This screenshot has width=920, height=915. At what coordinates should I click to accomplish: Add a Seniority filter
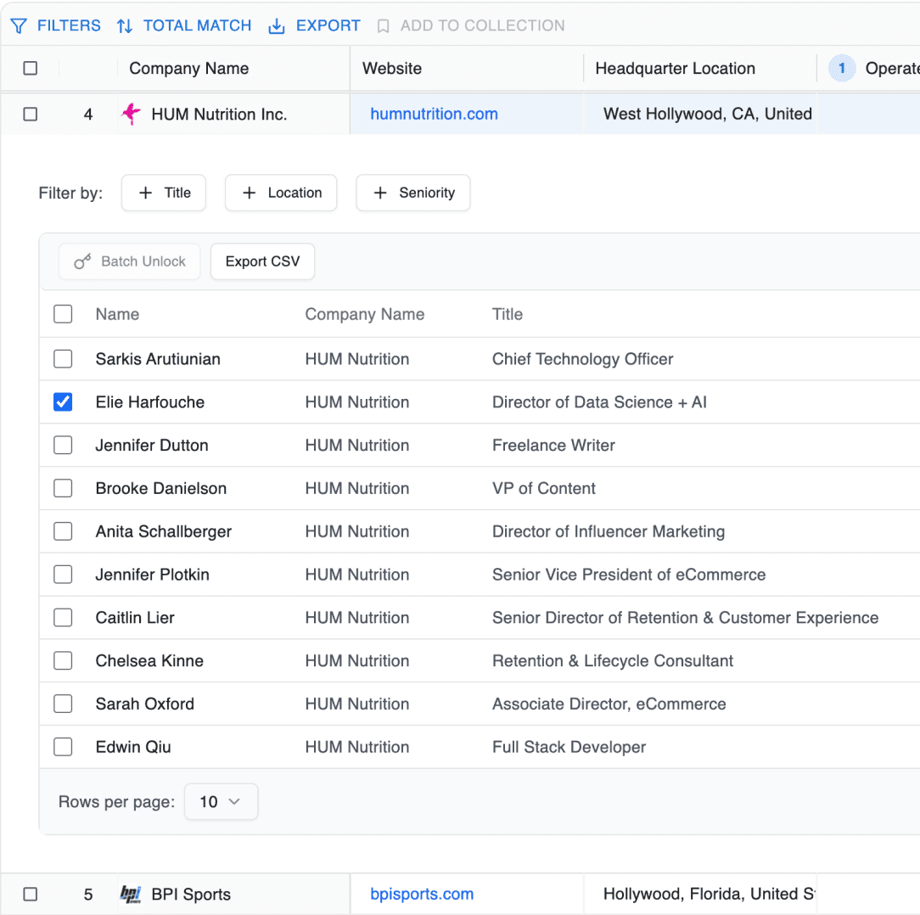(x=413, y=193)
